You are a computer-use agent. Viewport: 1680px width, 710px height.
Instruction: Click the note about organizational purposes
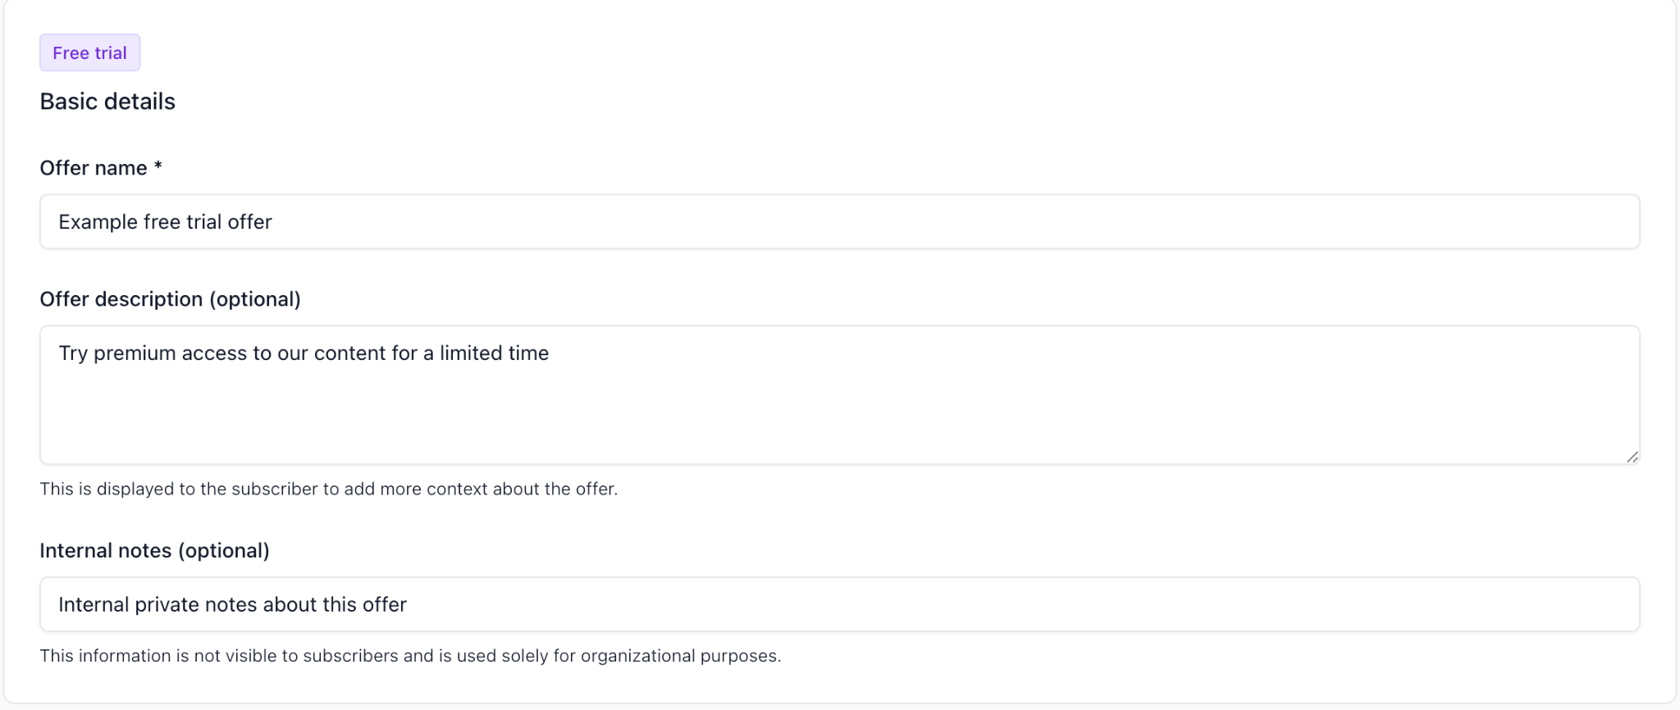pyautogui.click(x=410, y=656)
